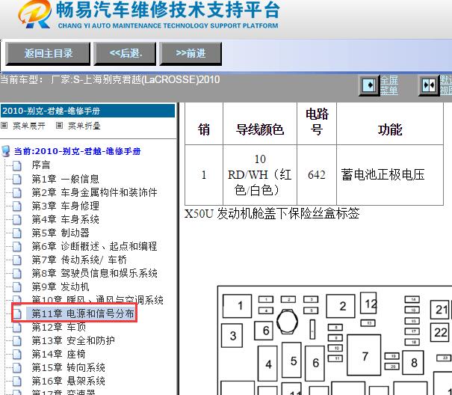The height and width of the screenshot is (395, 452).
Task: Click the 导线颜色 column header
Action: pyautogui.click(x=260, y=129)
